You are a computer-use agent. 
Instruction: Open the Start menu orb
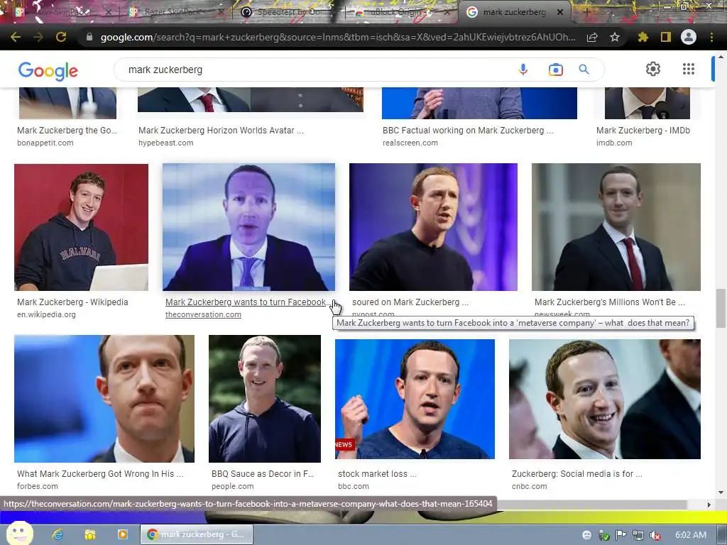(x=19, y=533)
